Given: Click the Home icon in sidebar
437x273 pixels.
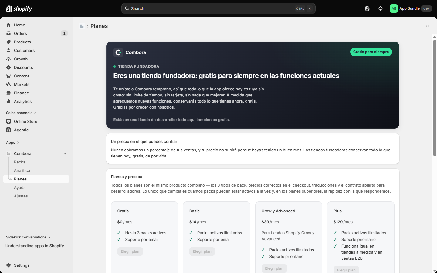Looking at the screenshot, I should coord(8,25).
